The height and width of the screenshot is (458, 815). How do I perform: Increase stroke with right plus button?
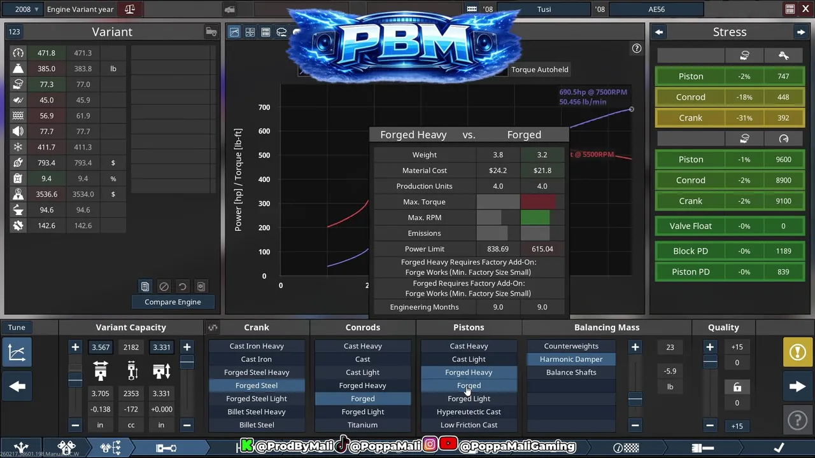[187, 347]
